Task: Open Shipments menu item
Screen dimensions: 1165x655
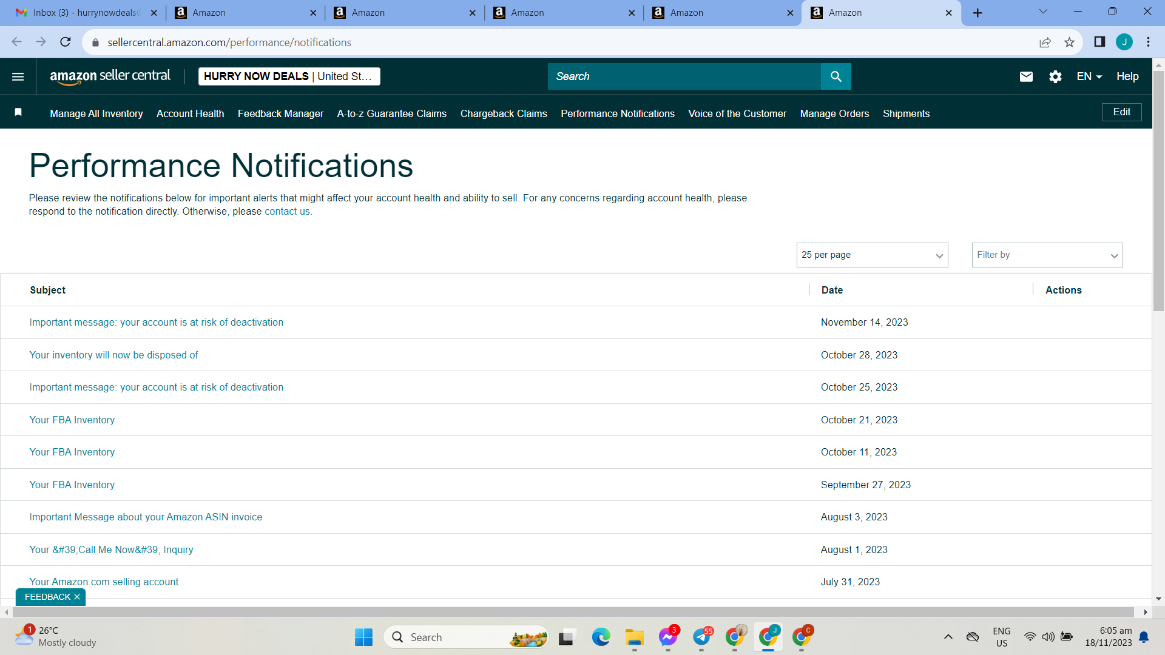Action: (x=906, y=113)
